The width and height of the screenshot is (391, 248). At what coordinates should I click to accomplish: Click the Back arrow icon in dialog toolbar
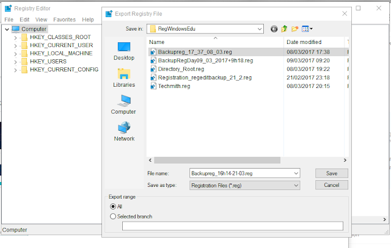tap(274, 29)
